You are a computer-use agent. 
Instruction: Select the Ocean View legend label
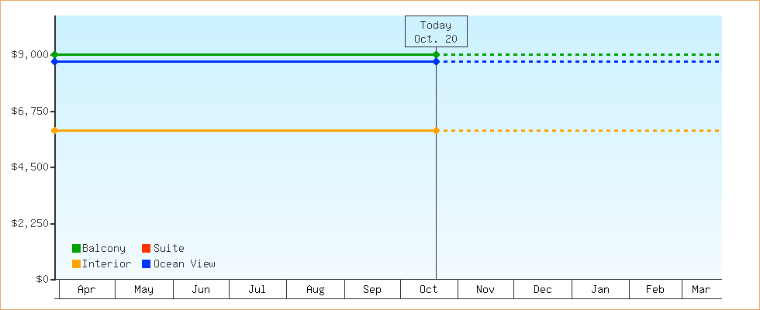point(185,264)
